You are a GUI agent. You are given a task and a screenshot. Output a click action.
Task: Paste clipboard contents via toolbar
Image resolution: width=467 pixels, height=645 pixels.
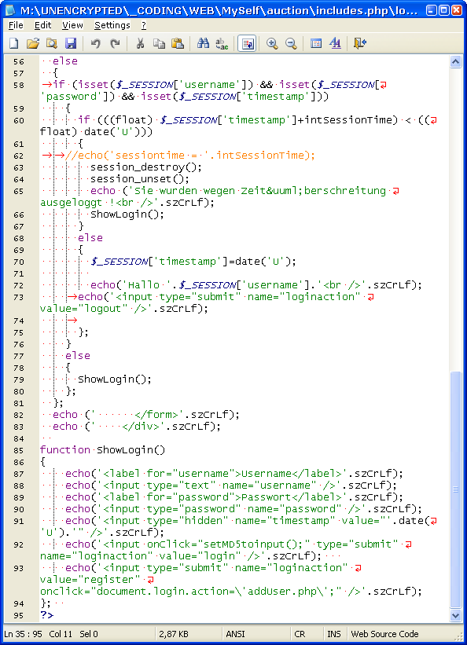click(178, 43)
